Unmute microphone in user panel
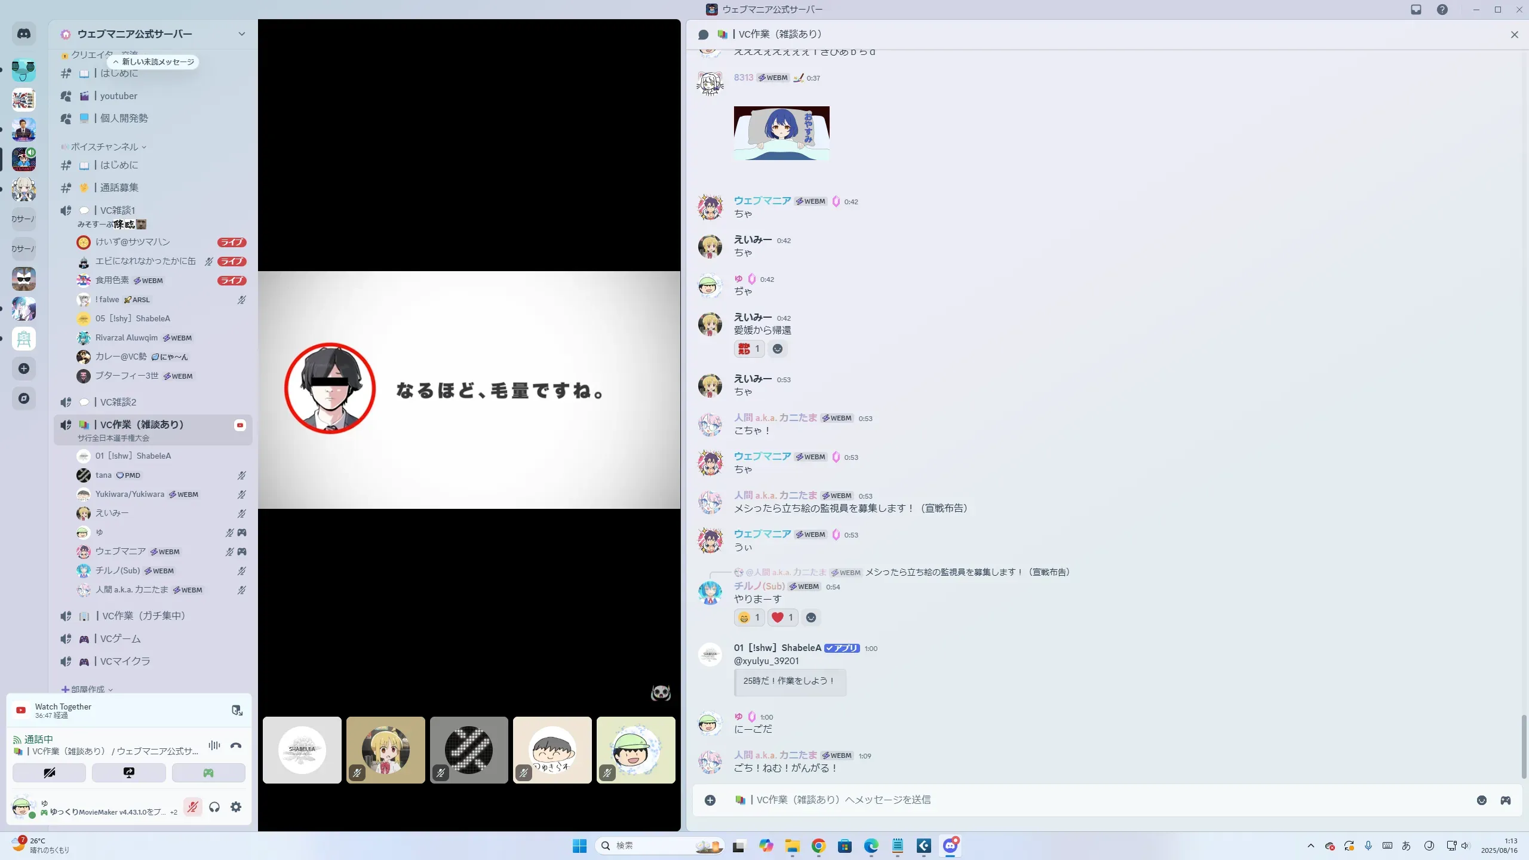Viewport: 1529px width, 860px height. click(192, 807)
